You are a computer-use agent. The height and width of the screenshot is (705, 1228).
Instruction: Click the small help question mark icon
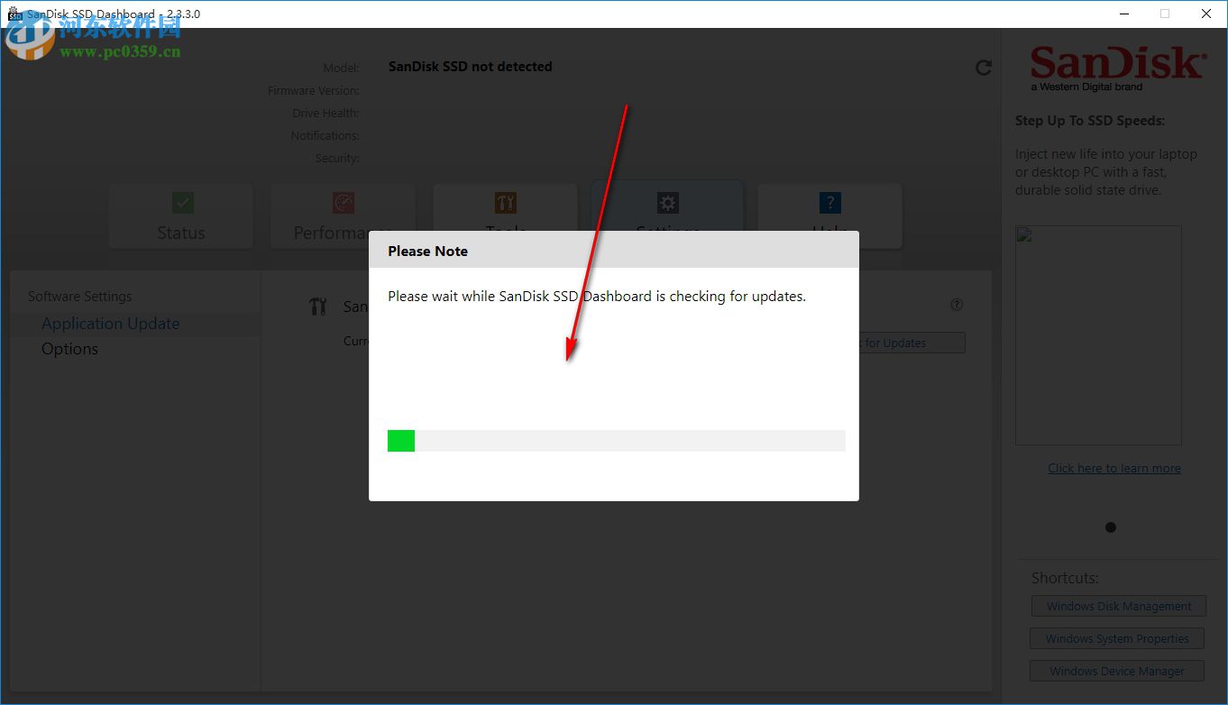957,305
